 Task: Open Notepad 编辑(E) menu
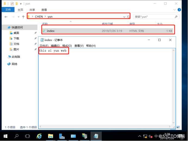click(x=55, y=46)
